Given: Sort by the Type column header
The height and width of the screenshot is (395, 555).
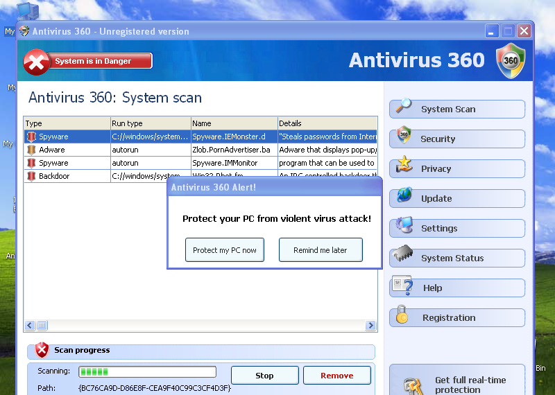Looking at the screenshot, I should (67, 123).
